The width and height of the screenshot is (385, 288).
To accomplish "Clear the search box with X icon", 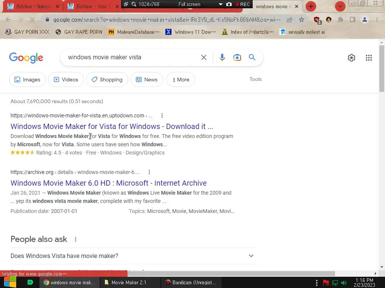I will [x=203, y=57].
